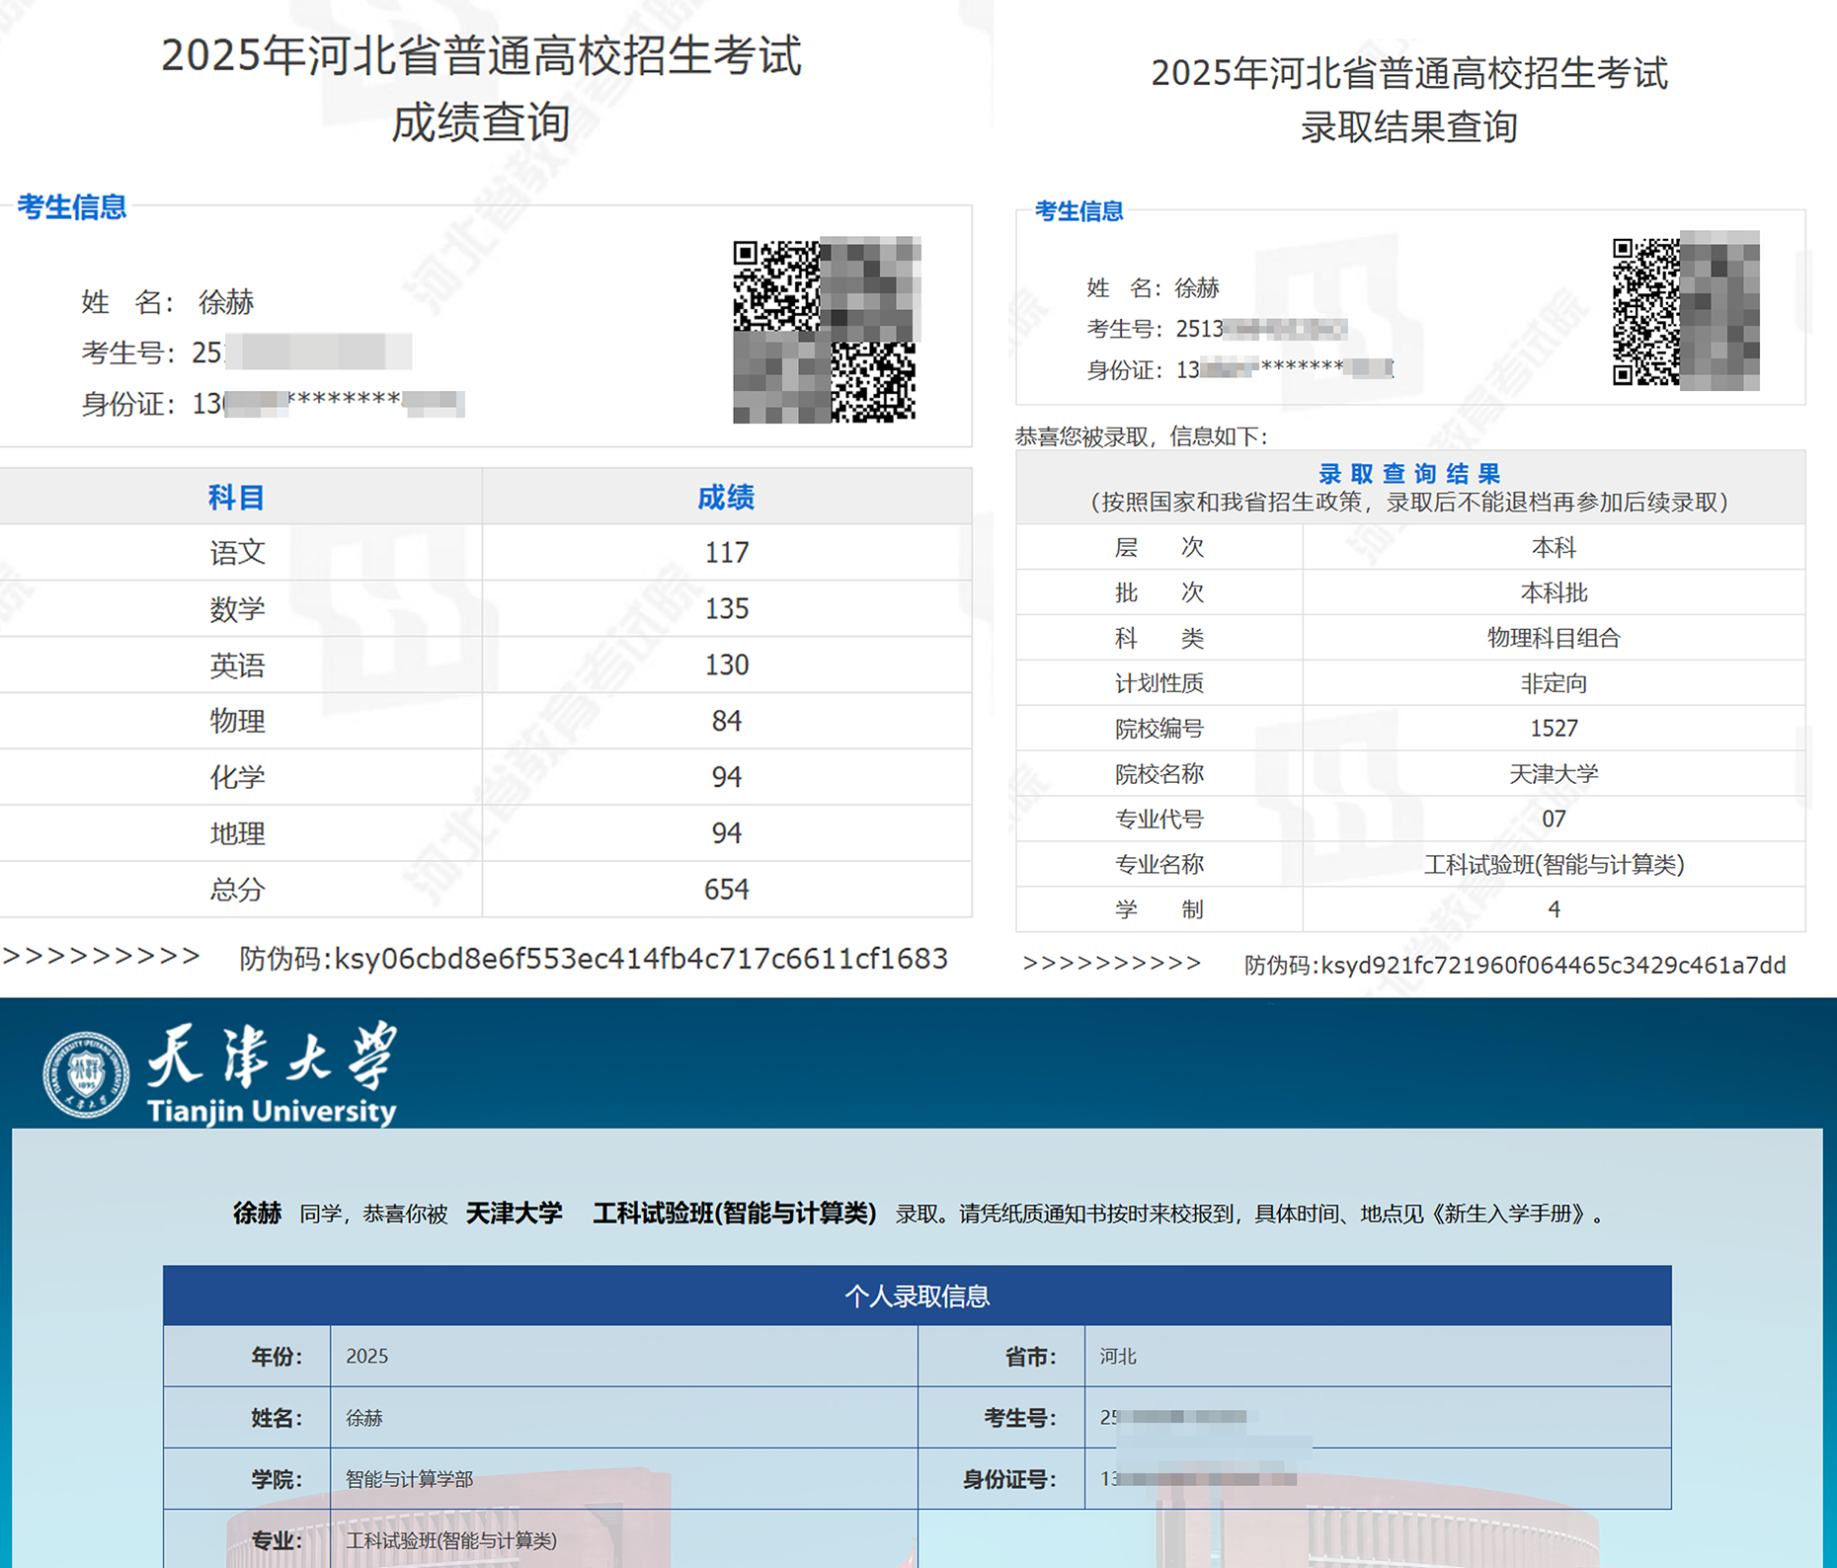Click the 考生号 2513 line in admission panel
This screenshot has width=1837, height=1568.
click(1217, 329)
